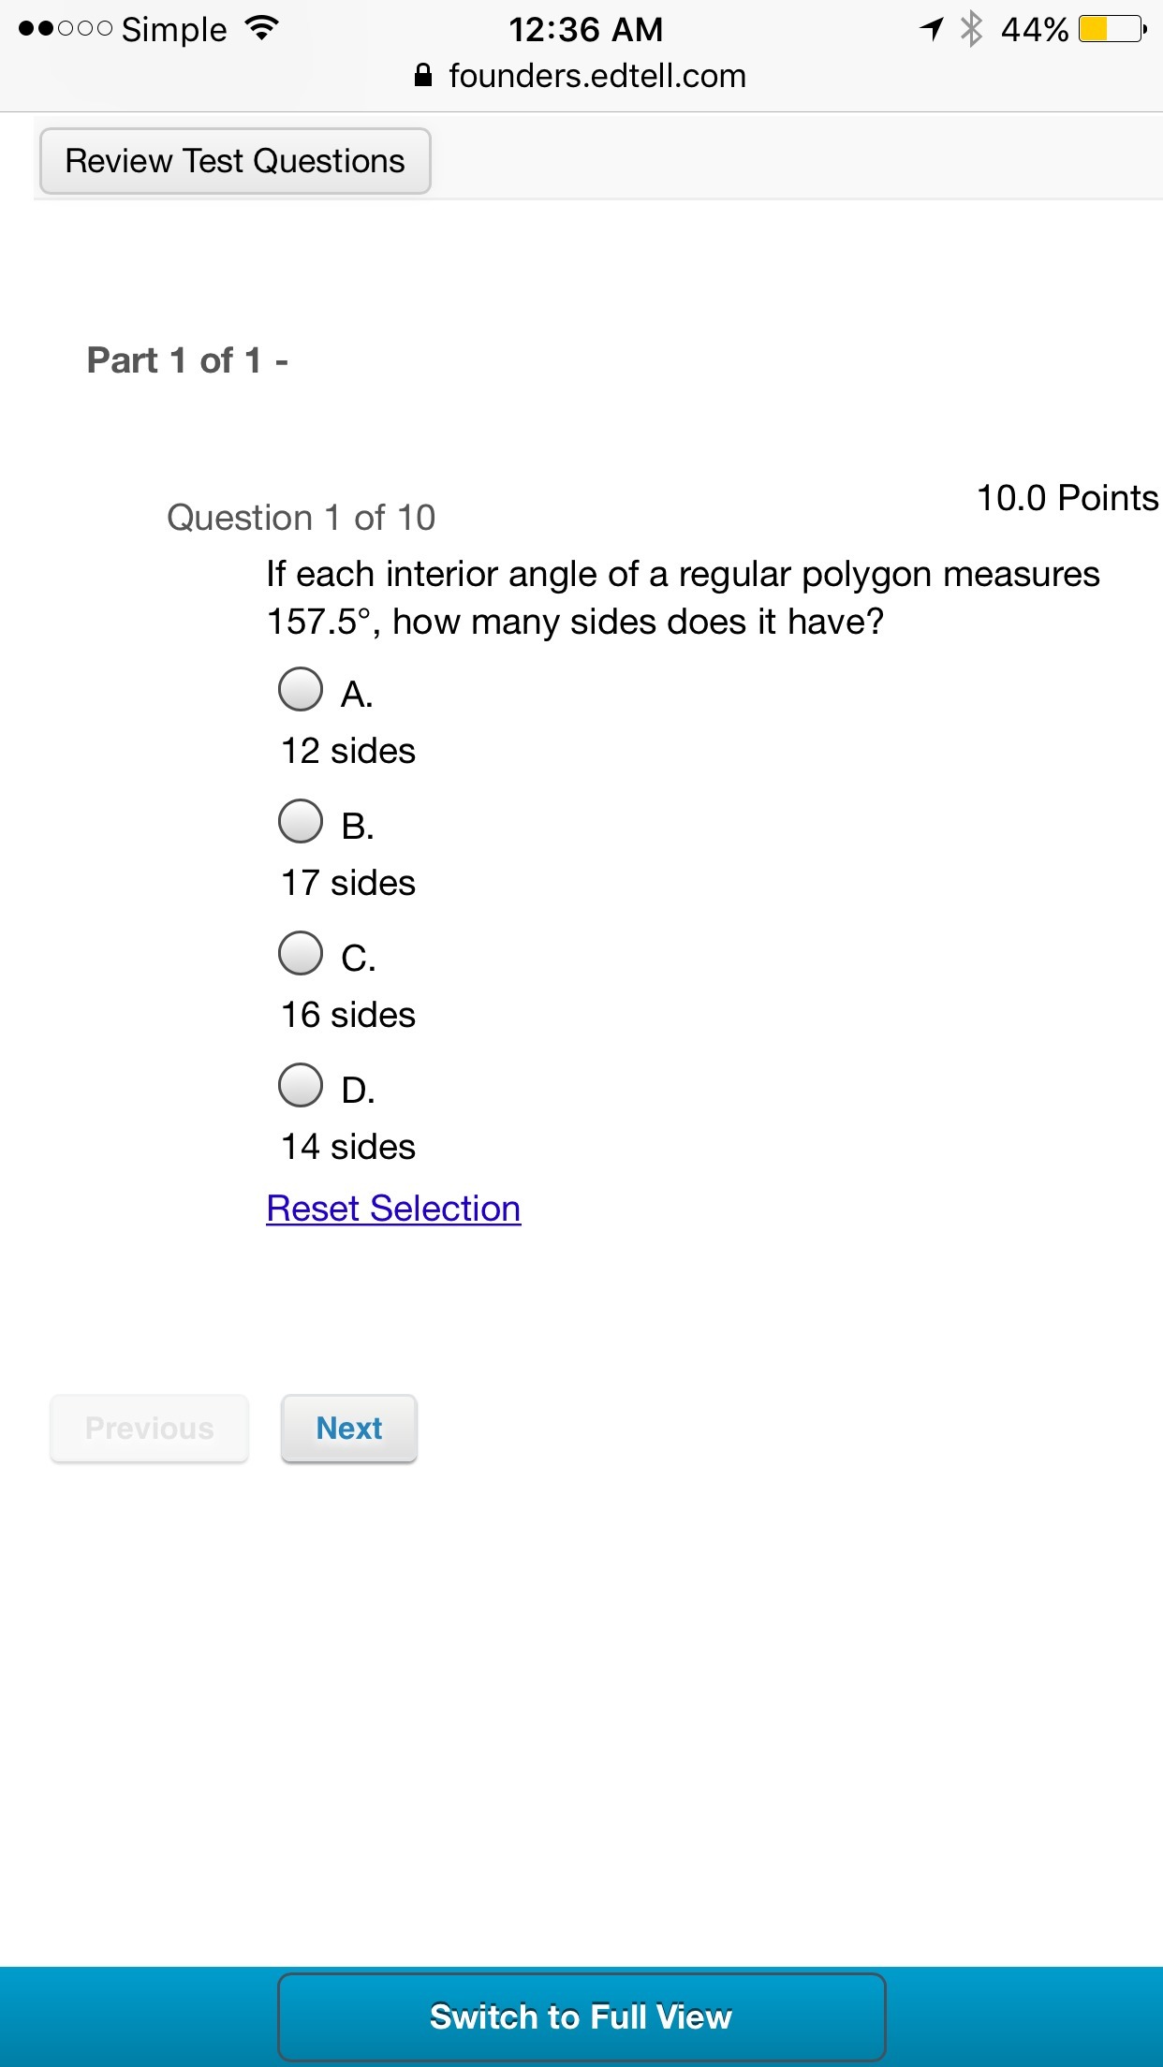Go to the Next question

(x=349, y=1428)
